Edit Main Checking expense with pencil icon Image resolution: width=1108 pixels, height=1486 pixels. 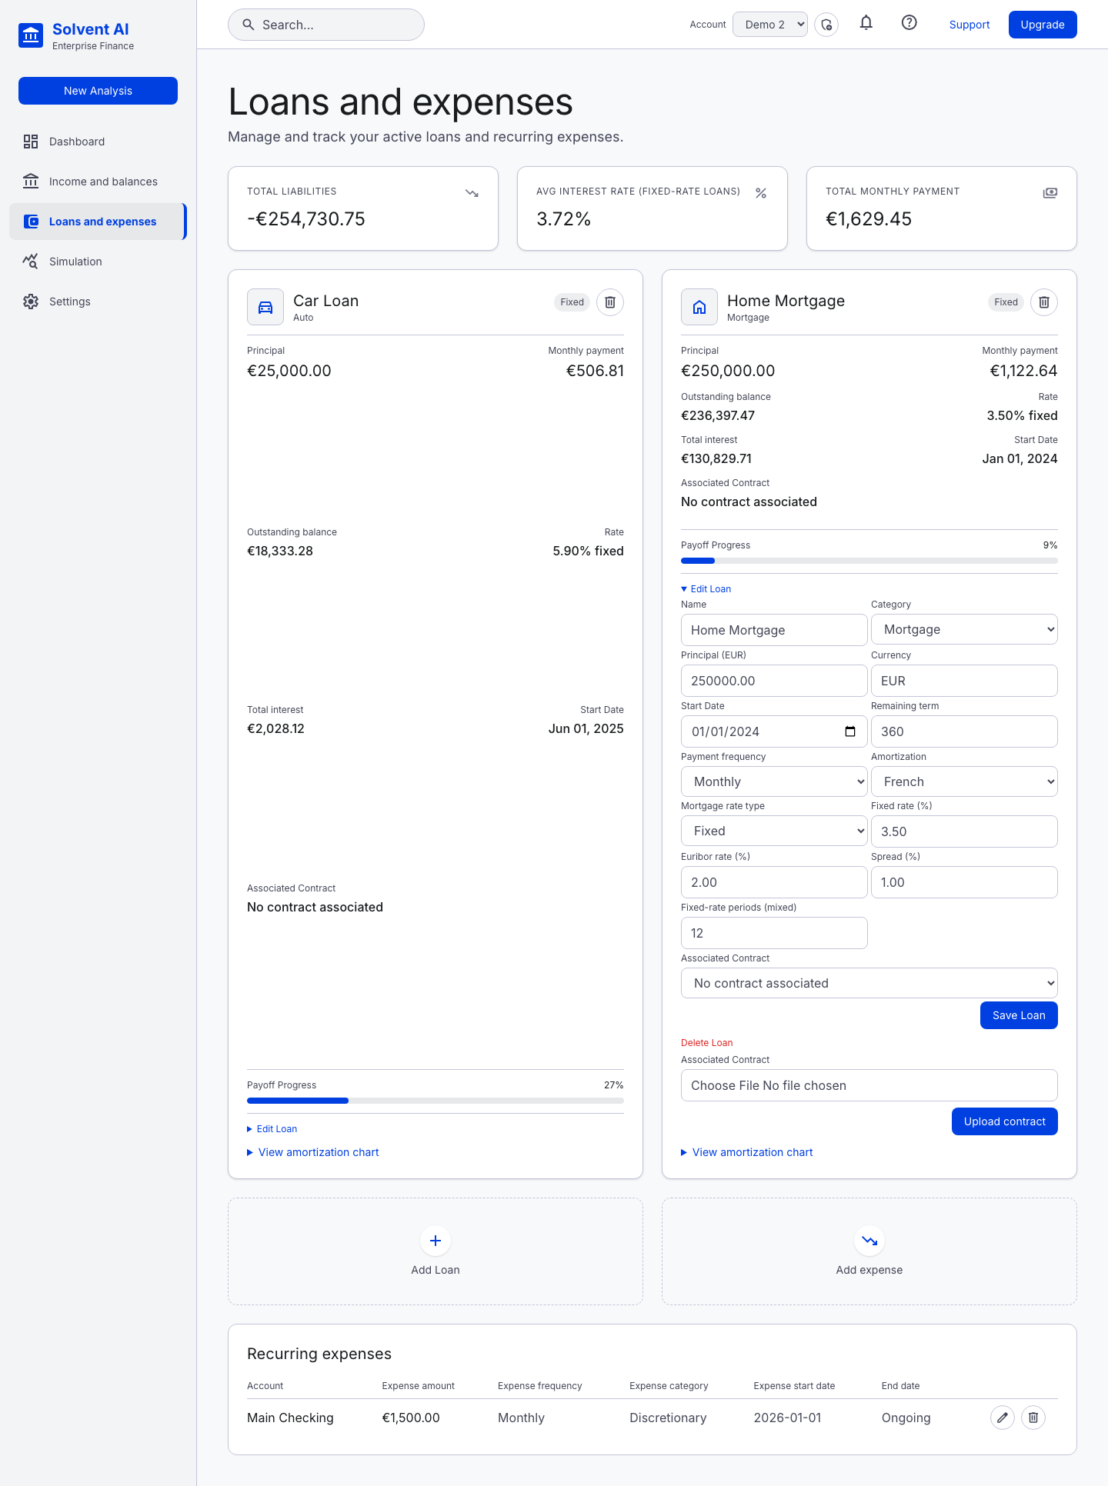[x=1003, y=1418]
